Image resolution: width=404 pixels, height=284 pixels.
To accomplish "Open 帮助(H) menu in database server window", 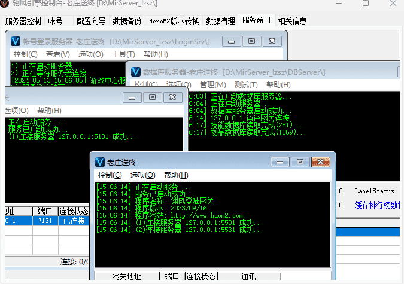I will pyautogui.click(x=278, y=85).
